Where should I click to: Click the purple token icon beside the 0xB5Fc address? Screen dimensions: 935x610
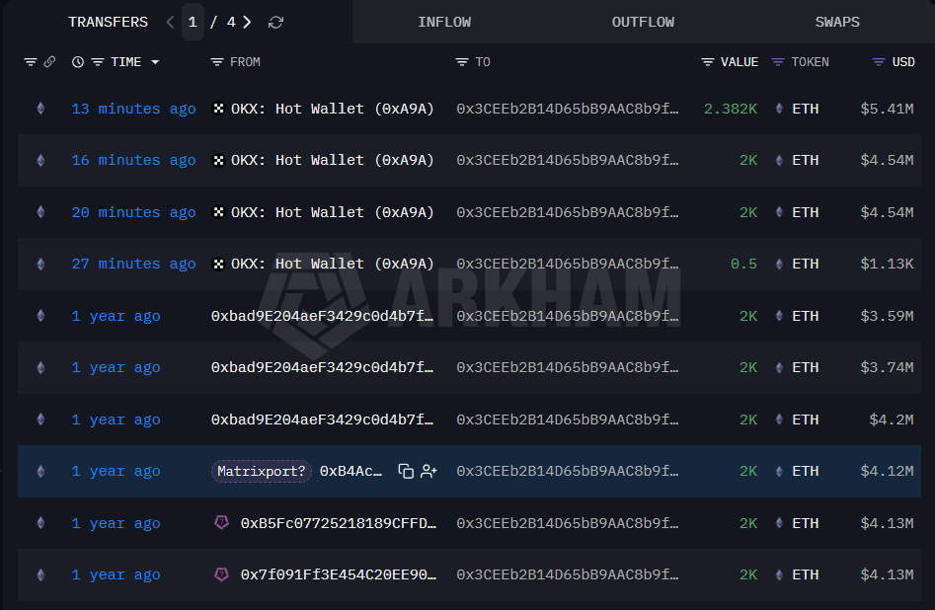222,523
